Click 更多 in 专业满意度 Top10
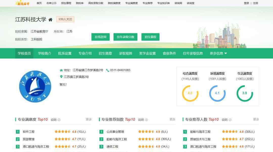 pos(89,119)
